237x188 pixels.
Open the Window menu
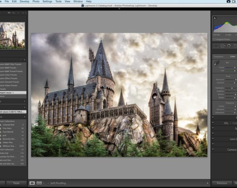click(x=78, y=2)
